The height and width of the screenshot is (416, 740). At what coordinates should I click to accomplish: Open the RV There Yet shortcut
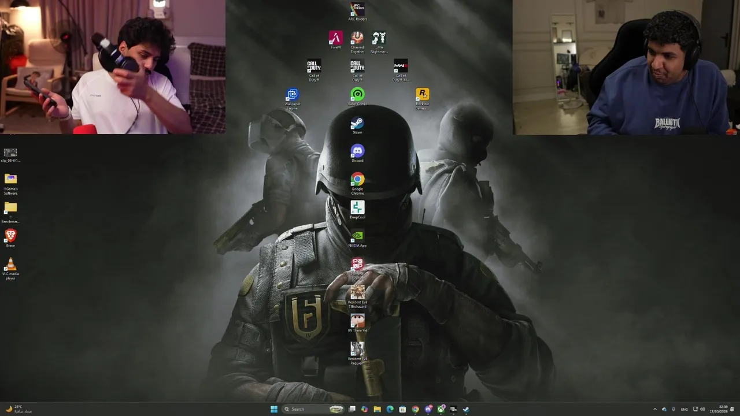357,323
